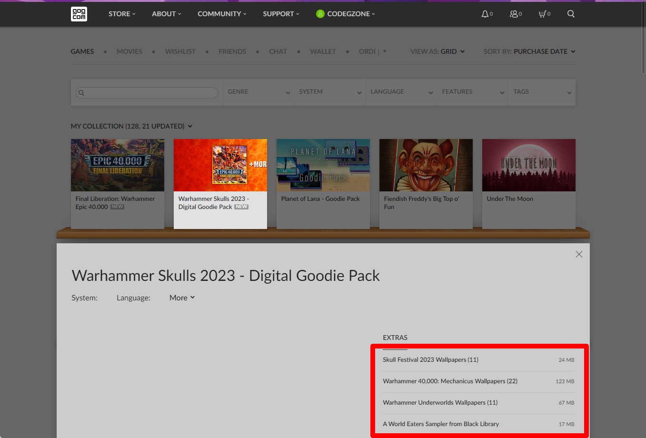The image size is (646, 438).
Task: Open the friends icon in header
Action: tap(514, 14)
